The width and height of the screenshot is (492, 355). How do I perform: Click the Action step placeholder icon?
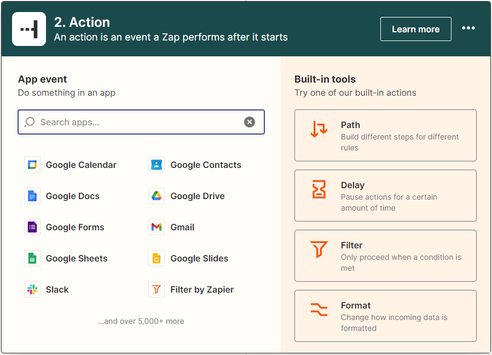click(29, 29)
